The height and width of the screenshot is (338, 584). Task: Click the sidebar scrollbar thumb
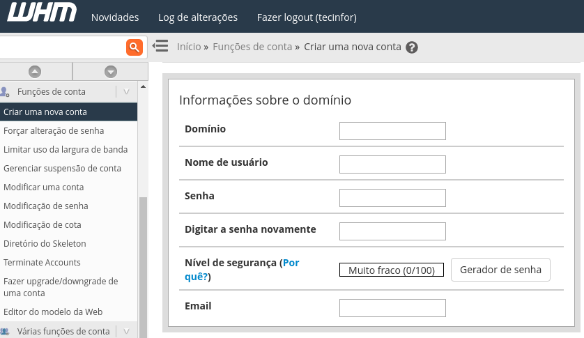point(143,267)
